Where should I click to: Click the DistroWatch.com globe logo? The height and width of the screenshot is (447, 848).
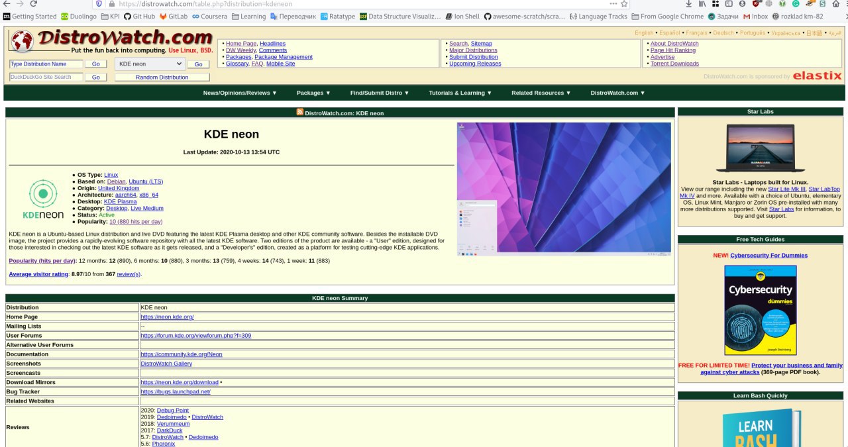[22, 41]
